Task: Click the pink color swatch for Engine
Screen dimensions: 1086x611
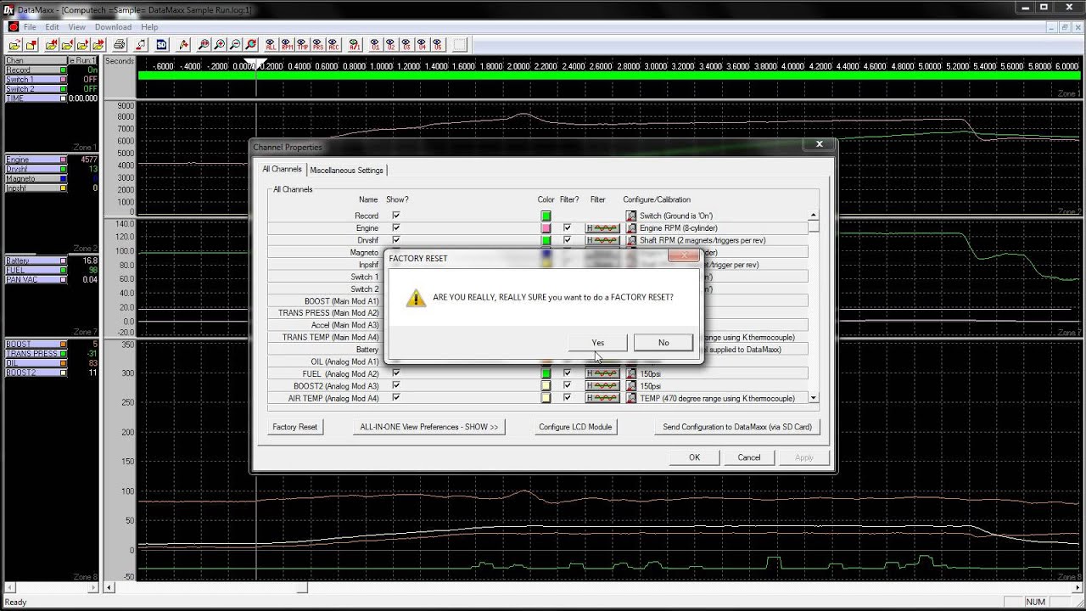Action: pos(546,228)
